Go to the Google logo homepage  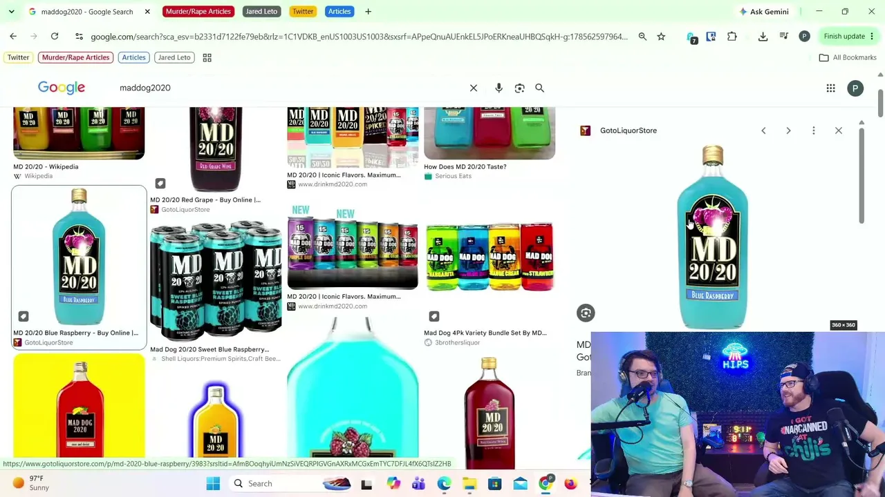coord(62,88)
